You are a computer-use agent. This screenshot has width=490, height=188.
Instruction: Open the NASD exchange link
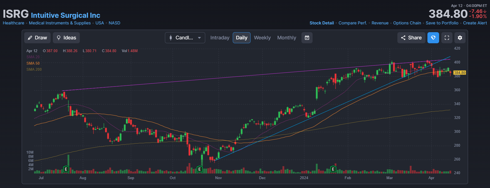tap(115, 23)
